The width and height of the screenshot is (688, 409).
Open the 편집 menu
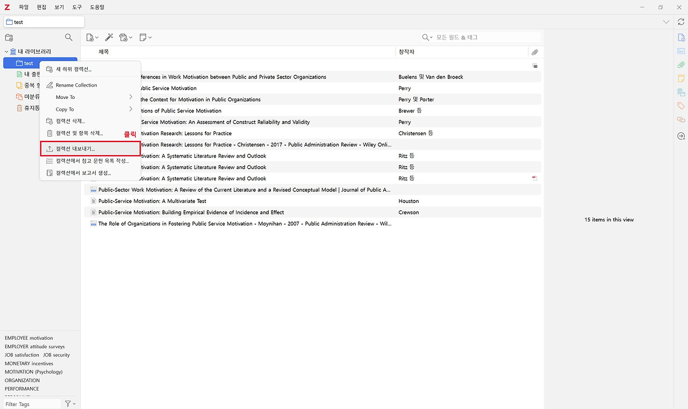click(41, 7)
